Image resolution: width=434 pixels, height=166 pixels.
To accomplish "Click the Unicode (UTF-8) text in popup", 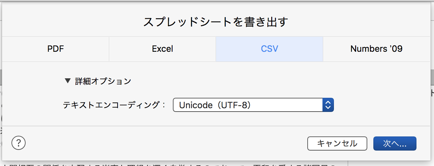I will [x=215, y=105].
